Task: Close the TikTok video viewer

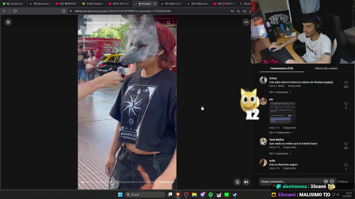Action: click(x=8, y=22)
